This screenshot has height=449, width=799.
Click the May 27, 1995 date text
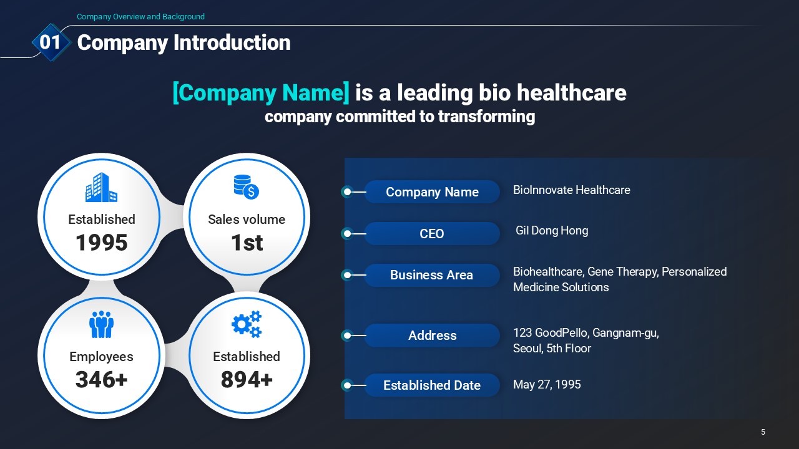(x=547, y=385)
